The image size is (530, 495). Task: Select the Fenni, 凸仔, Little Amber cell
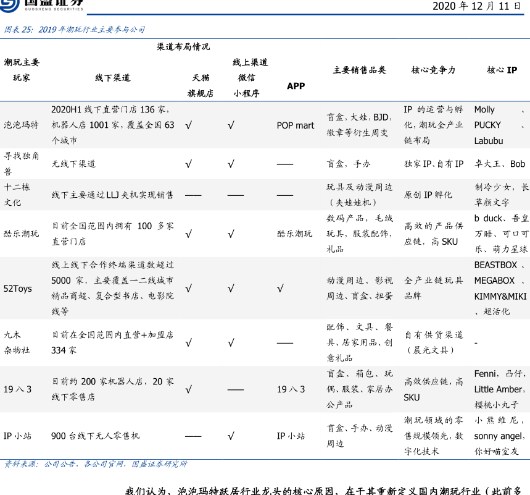[500, 389]
